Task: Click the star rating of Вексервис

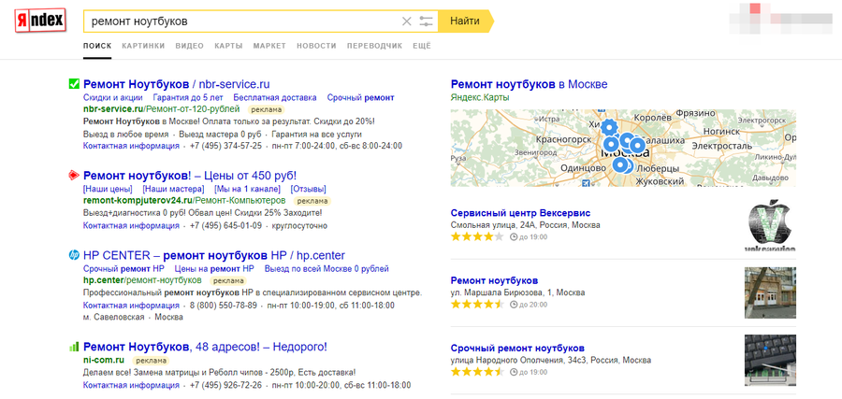Action: click(477, 236)
